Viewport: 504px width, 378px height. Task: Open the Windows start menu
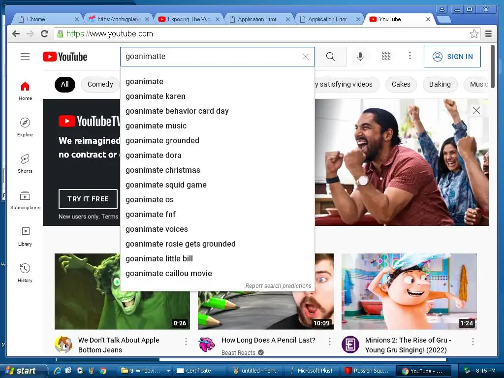click(x=23, y=371)
